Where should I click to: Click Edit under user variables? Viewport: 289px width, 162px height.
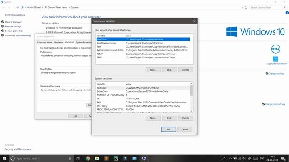click(169, 70)
